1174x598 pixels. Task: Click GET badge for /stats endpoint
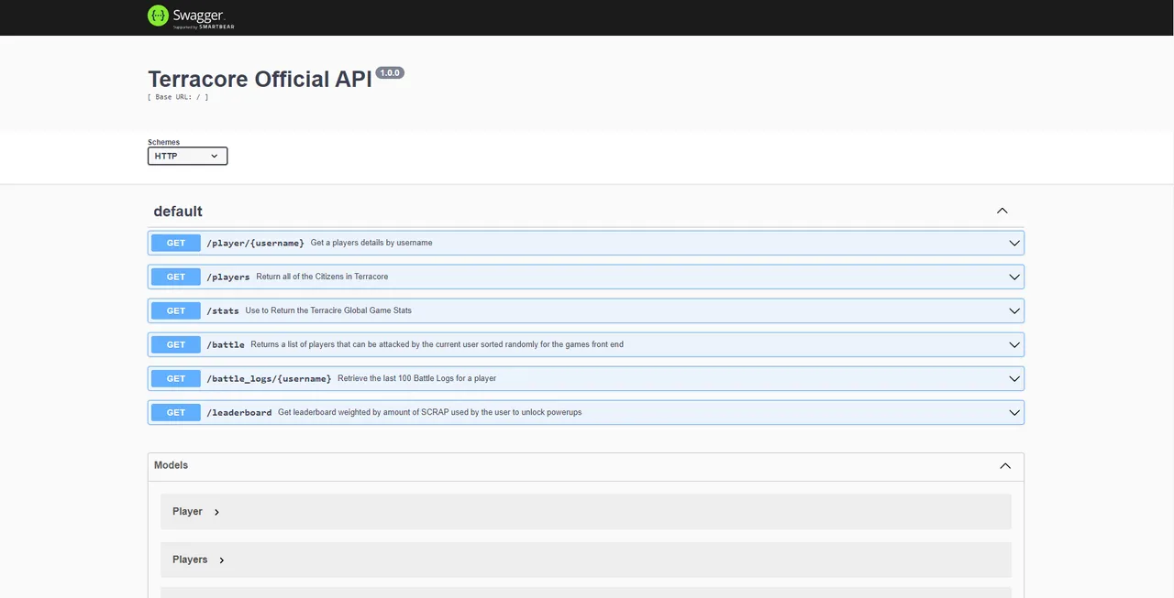click(x=176, y=310)
